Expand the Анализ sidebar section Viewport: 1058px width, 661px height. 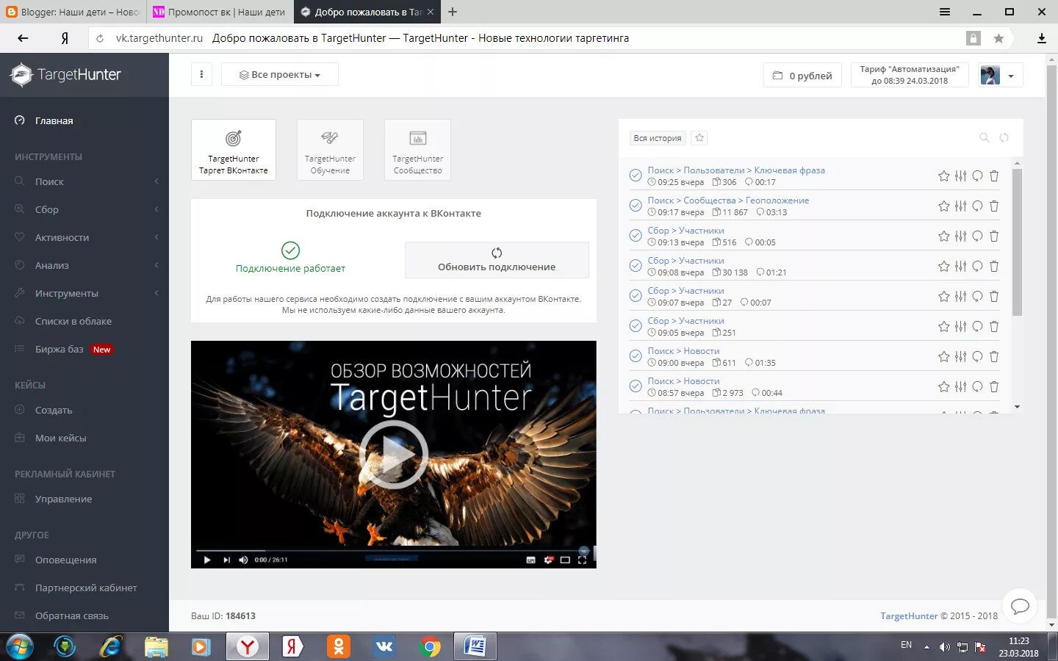coord(84,265)
